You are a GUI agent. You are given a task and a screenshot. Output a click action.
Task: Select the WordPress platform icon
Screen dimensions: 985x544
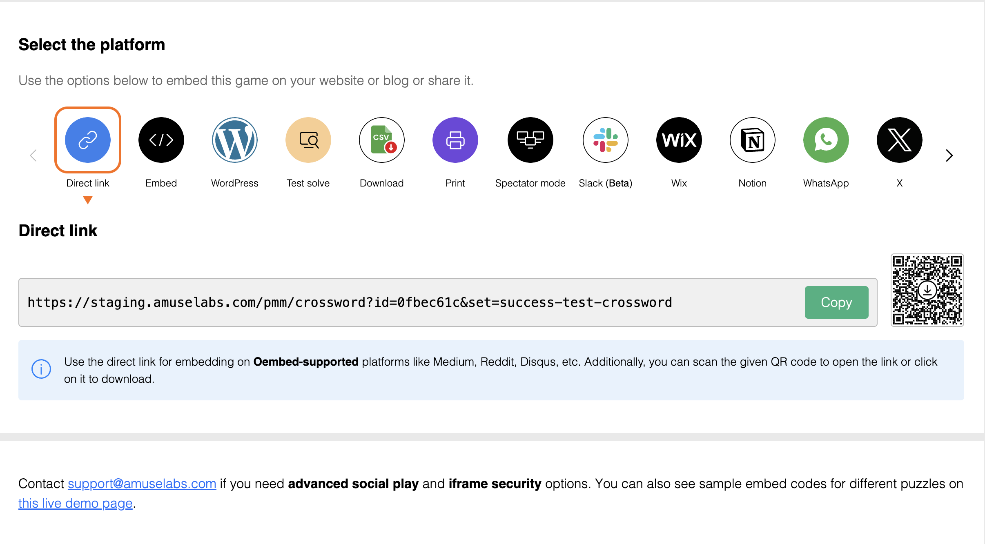click(235, 140)
